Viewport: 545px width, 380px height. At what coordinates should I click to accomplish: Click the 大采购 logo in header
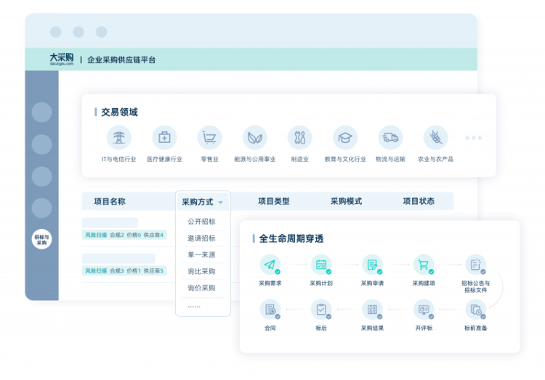pyautogui.click(x=61, y=59)
